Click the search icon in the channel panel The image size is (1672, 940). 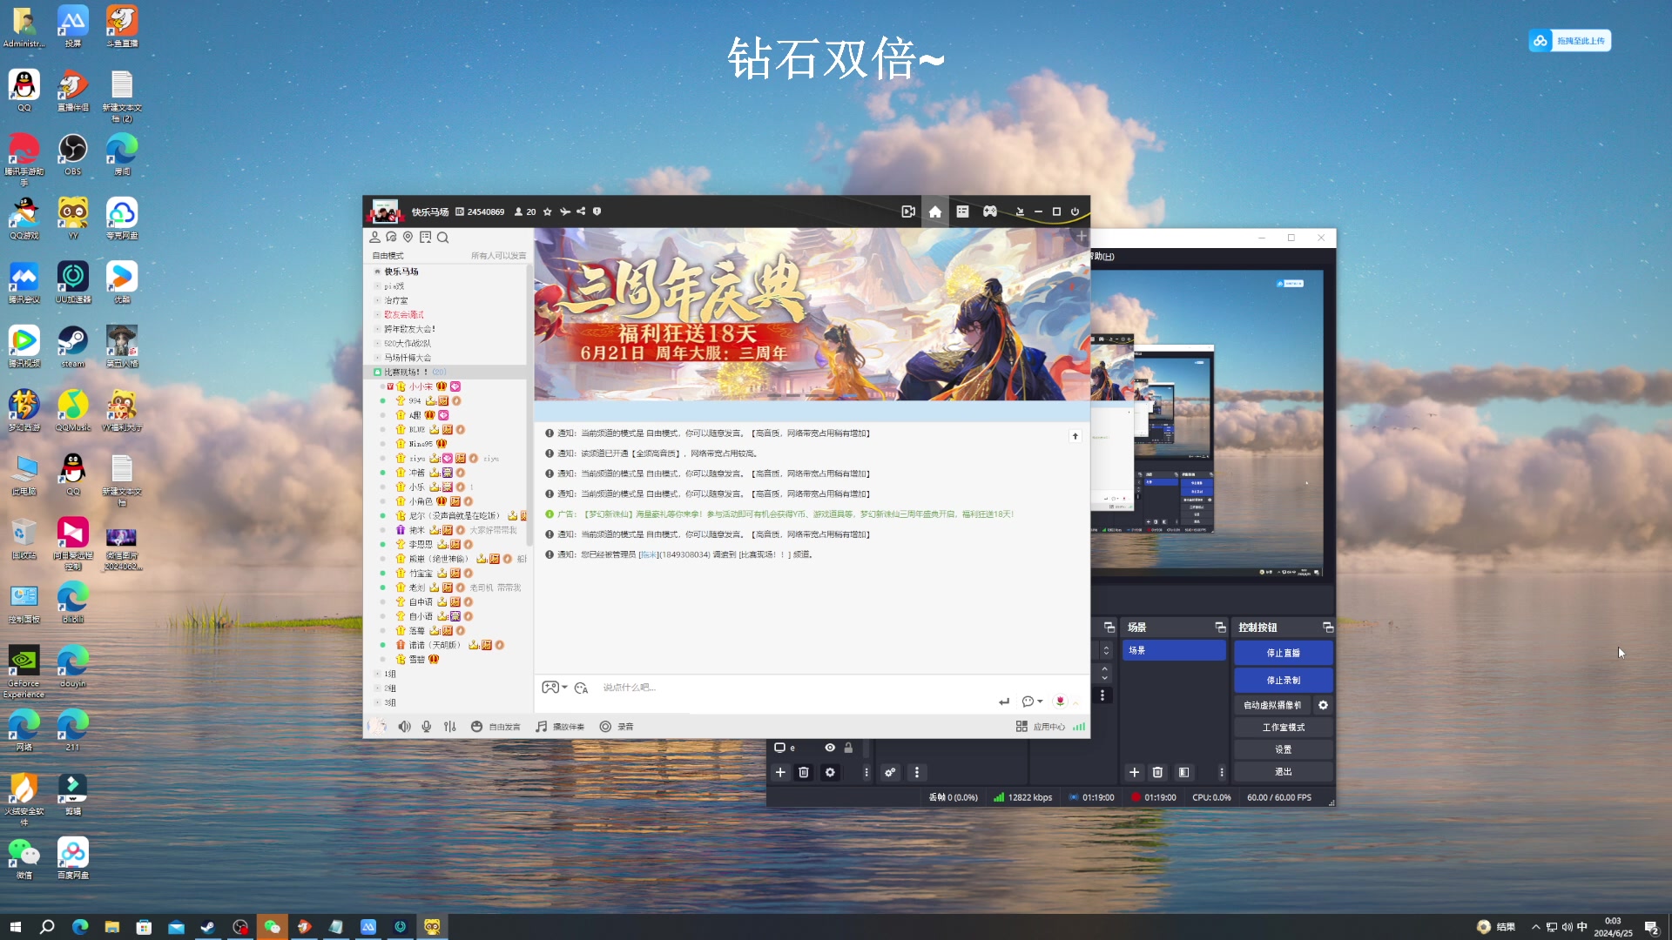pos(444,237)
